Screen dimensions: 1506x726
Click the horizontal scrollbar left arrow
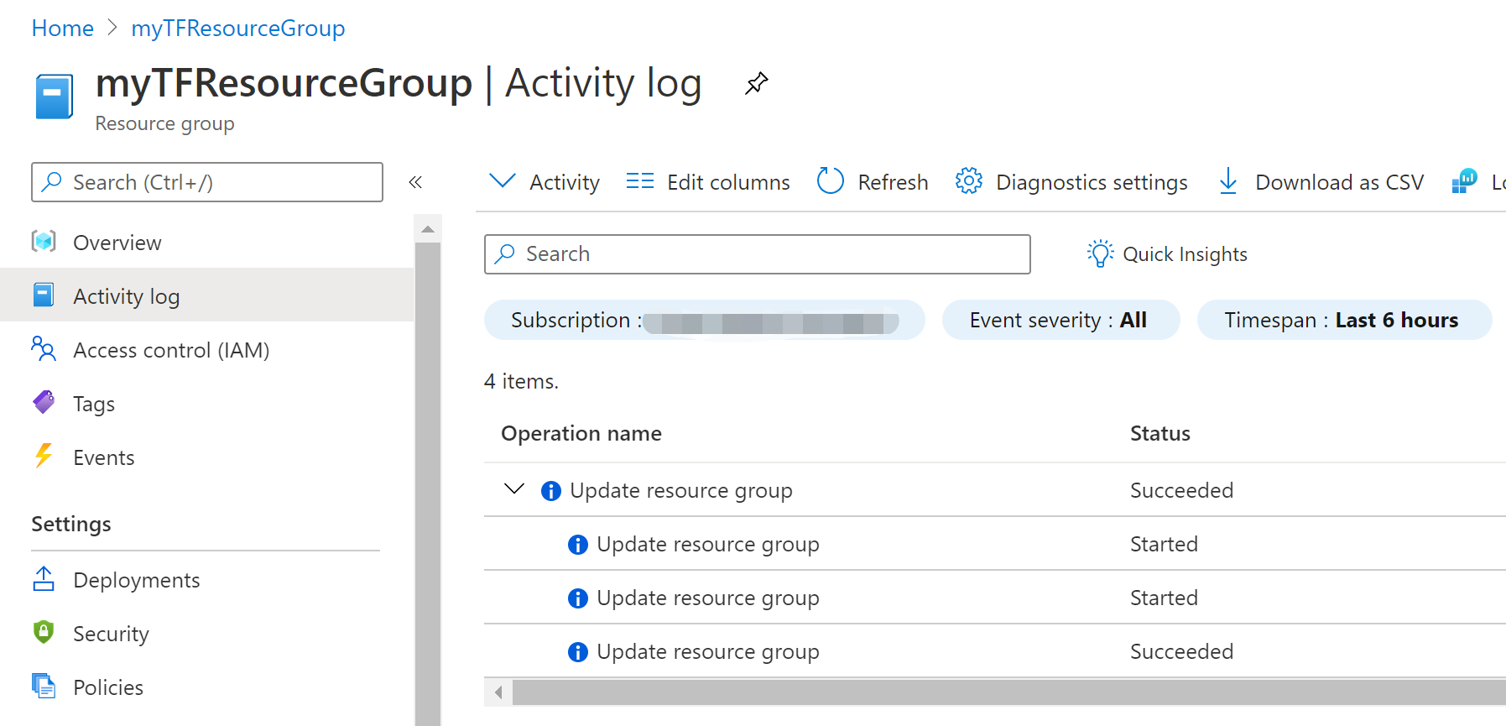click(499, 692)
